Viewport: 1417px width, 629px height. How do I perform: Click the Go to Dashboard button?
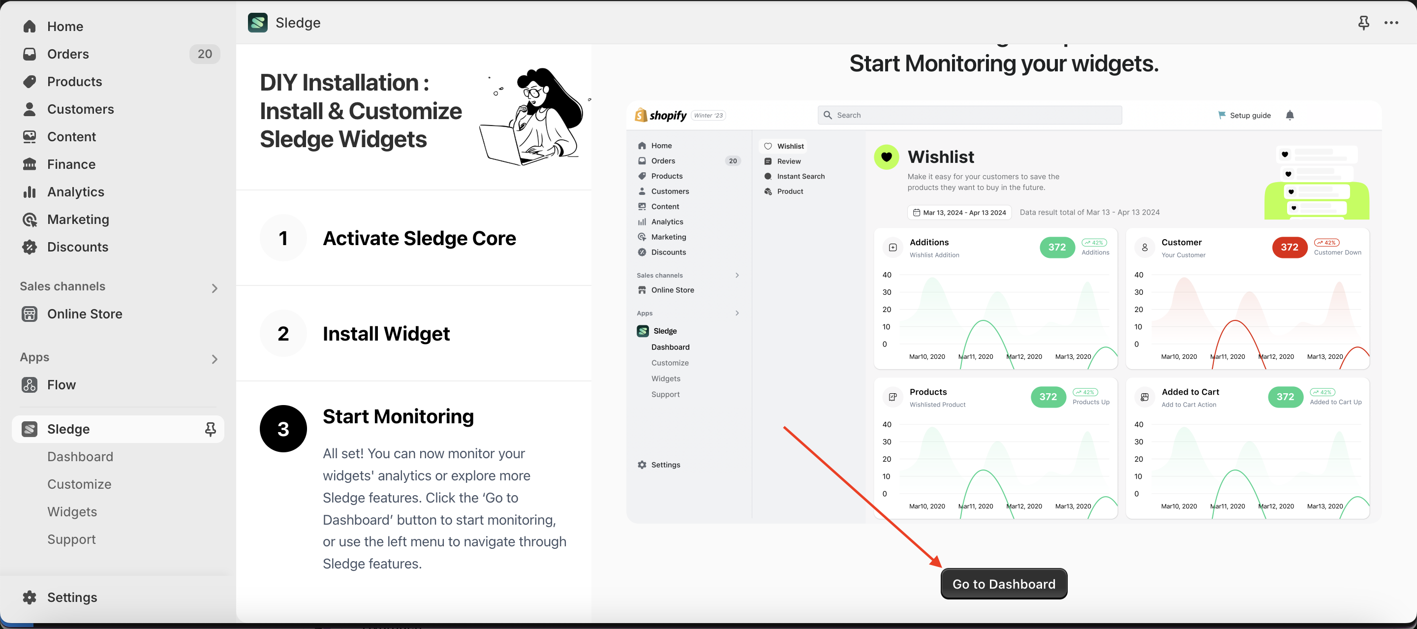[x=1003, y=584]
